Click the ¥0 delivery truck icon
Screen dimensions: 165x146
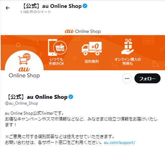pos(92,49)
